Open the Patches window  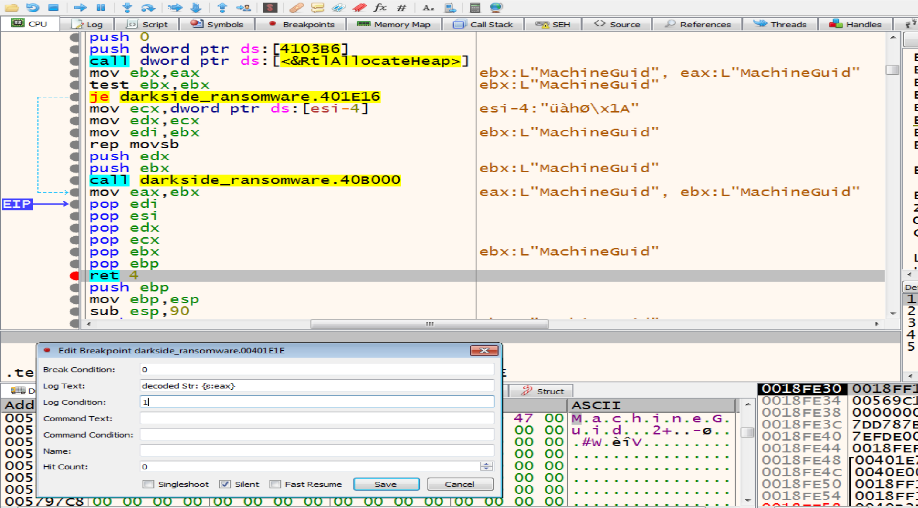pos(297,8)
